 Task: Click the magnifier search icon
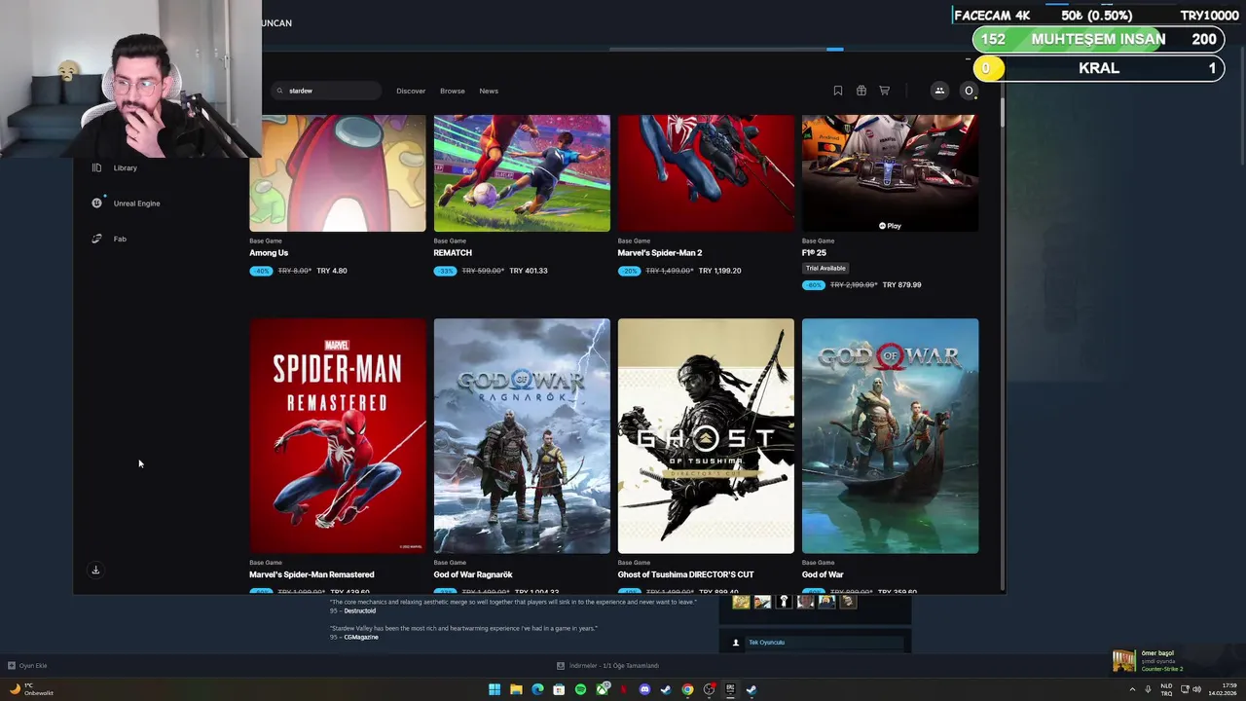click(x=279, y=91)
